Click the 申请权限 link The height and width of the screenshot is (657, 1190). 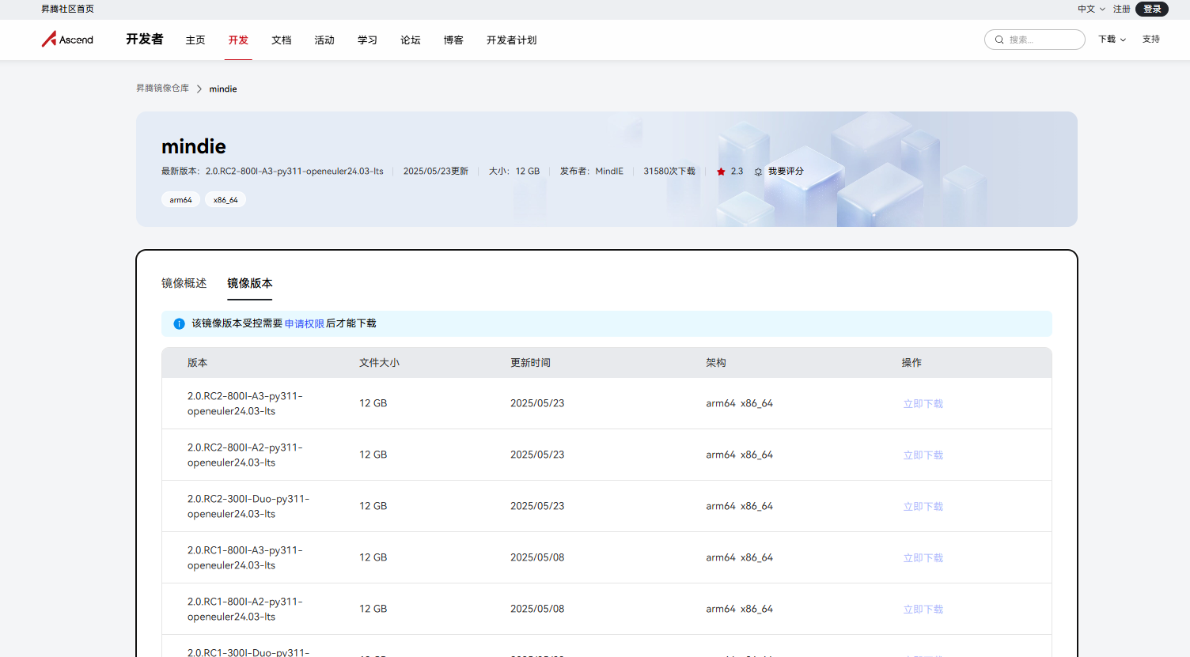click(x=304, y=323)
